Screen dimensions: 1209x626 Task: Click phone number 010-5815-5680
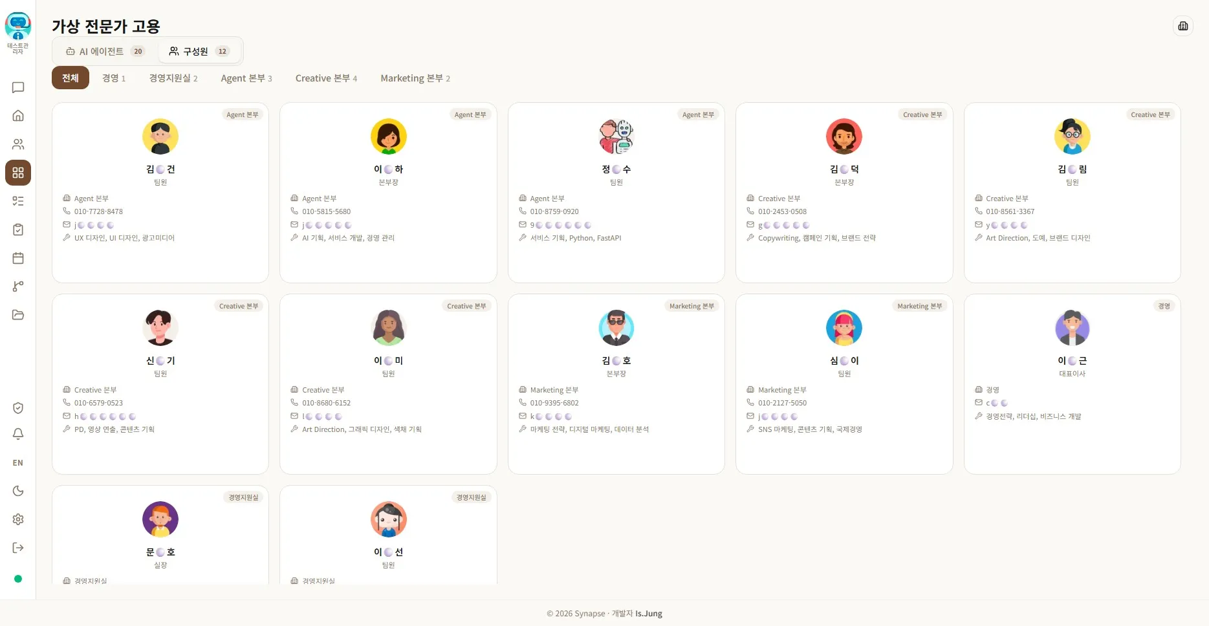326,211
